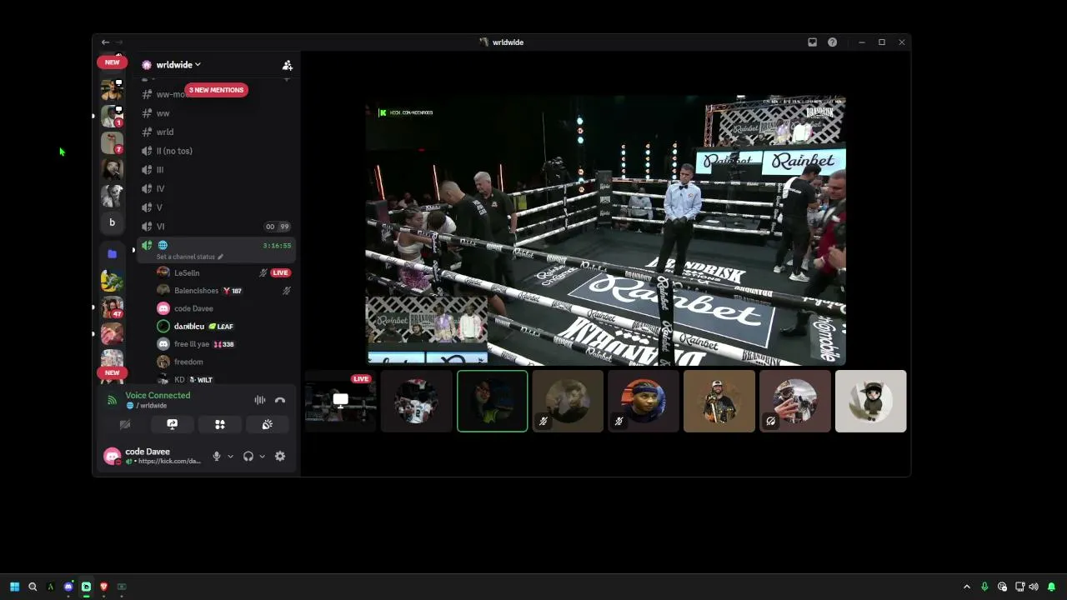This screenshot has width=1067, height=600.
Task: Join the VI voice channel
Action: [215, 227]
